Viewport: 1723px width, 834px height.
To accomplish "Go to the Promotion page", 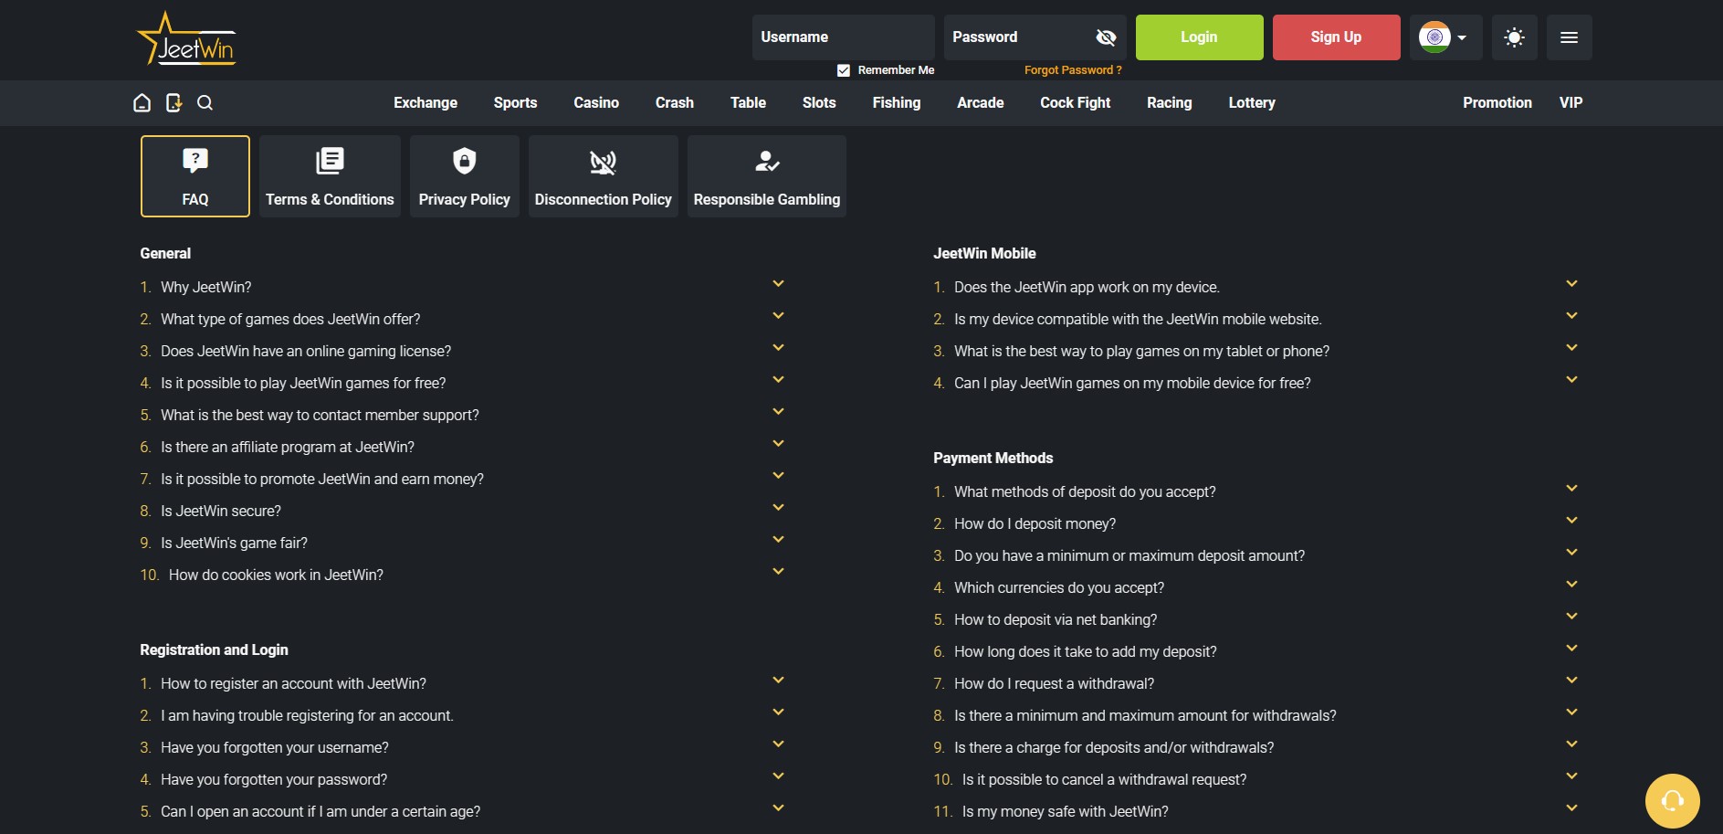I will pyautogui.click(x=1497, y=103).
